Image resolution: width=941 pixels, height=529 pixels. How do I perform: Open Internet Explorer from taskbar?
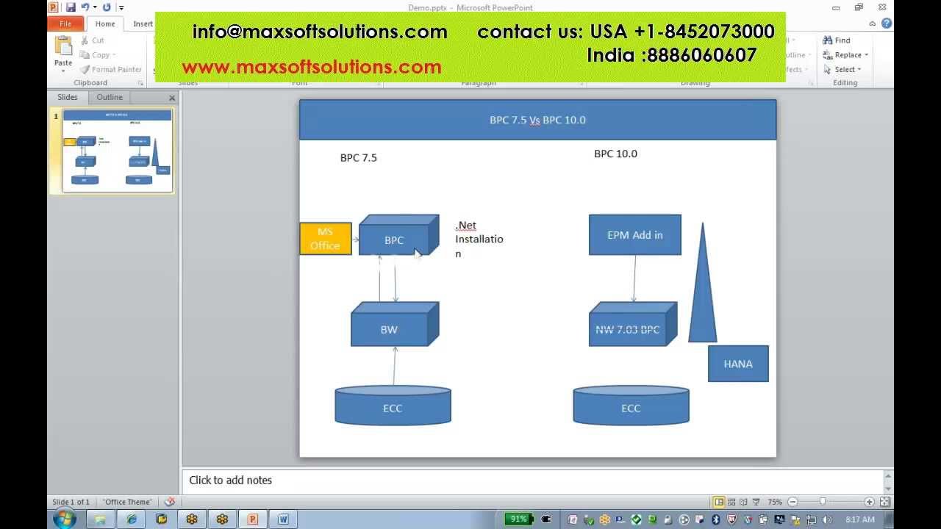pos(131,519)
